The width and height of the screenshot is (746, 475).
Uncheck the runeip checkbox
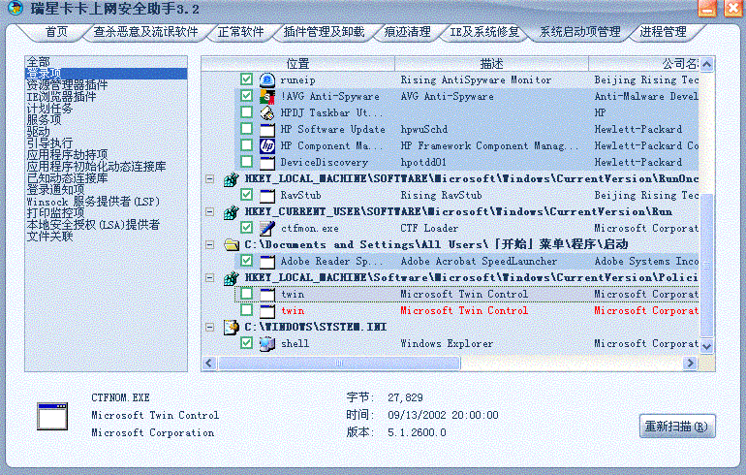tap(246, 79)
